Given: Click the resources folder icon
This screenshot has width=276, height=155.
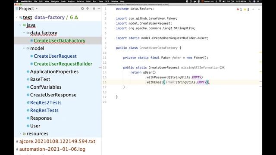Looking at the screenshot, I should coord(24,133).
